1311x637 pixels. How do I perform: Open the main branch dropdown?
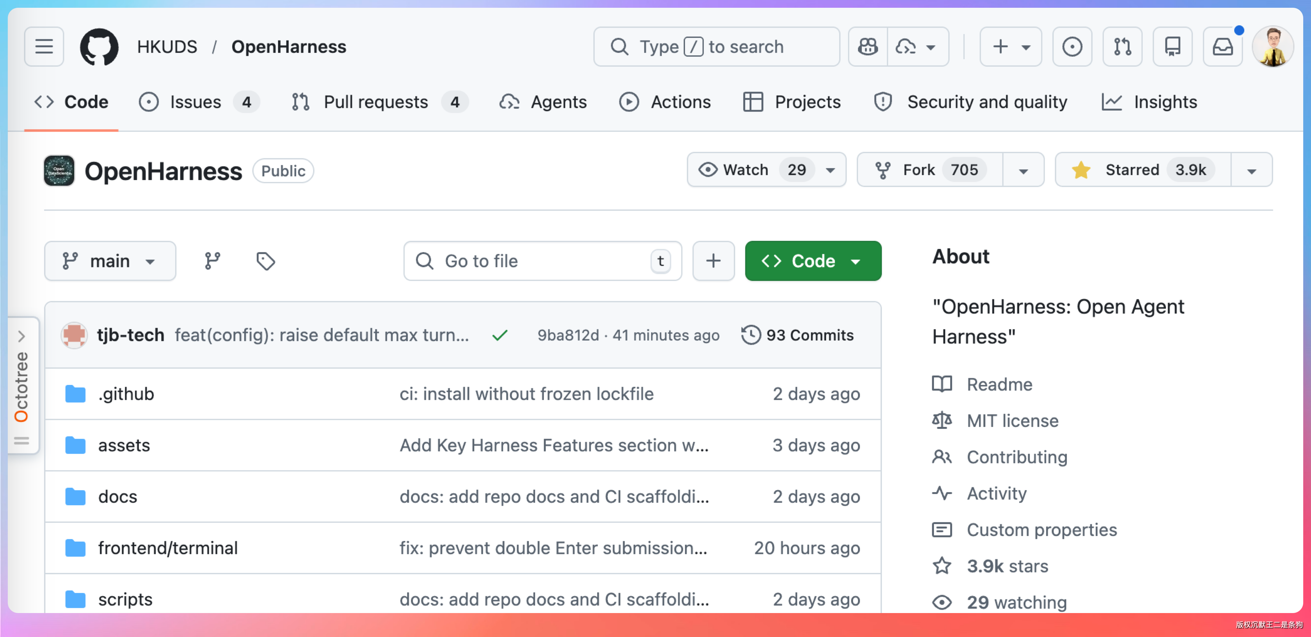point(110,261)
